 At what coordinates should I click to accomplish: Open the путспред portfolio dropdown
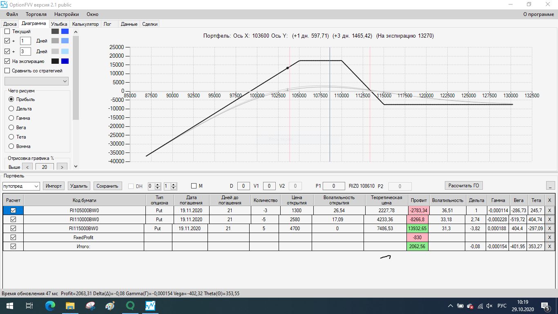point(20,186)
